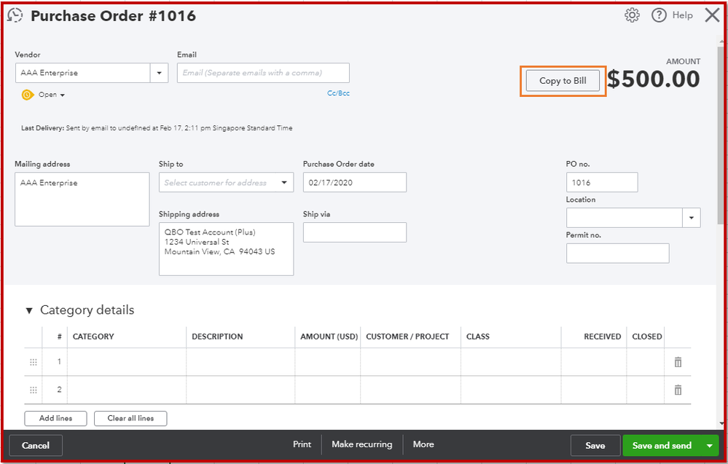This screenshot has height=464, width=728.
Task: Click the $500.00 amount total
Action: (653, 79)
